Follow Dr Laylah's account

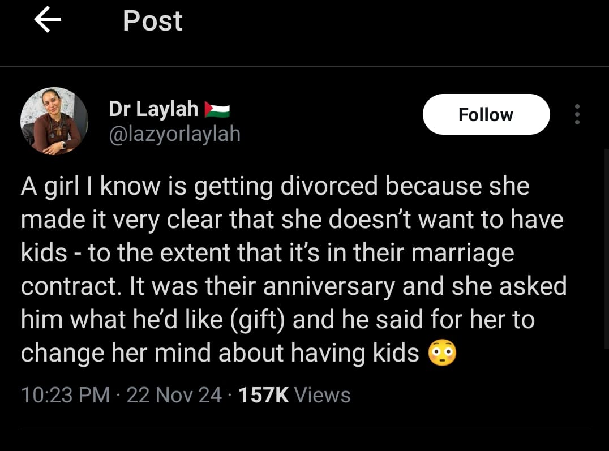486,114
